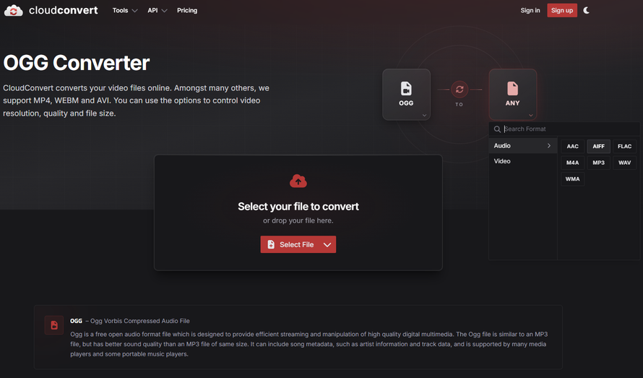Choose M4A as target format
Image resolution: width=643 pixels, height=378 pixels.
[x=572, y=163]
